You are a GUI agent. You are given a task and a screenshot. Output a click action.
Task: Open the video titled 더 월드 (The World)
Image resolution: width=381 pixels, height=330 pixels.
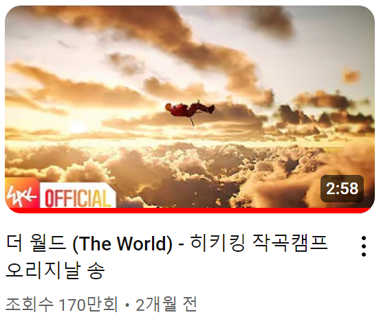(x=166, y=256)
